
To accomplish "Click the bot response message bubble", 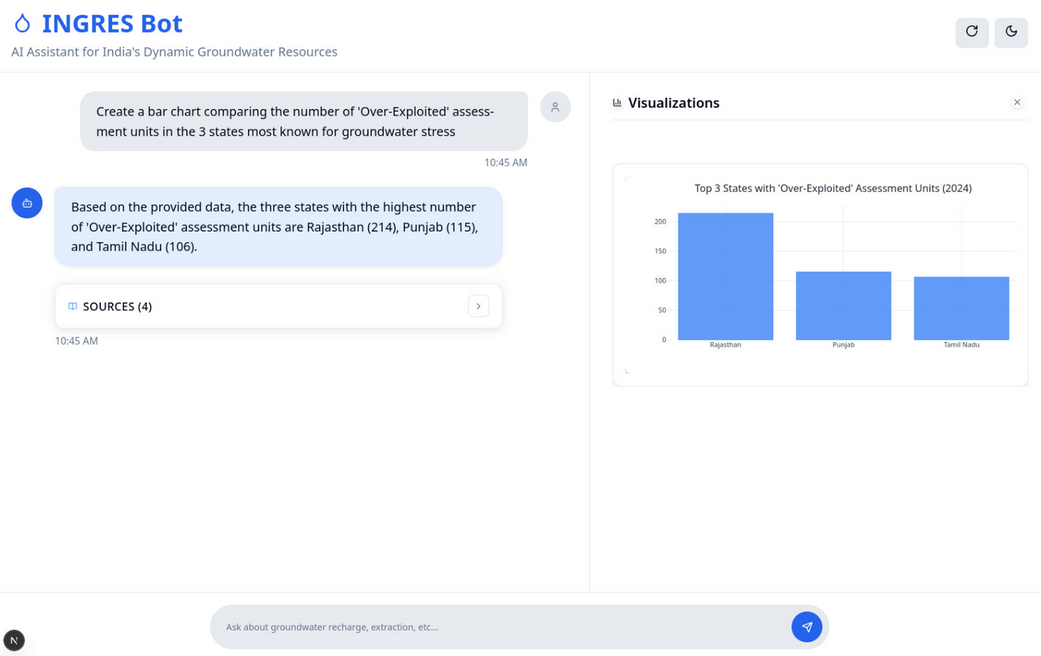I will [x=279, y=227].
